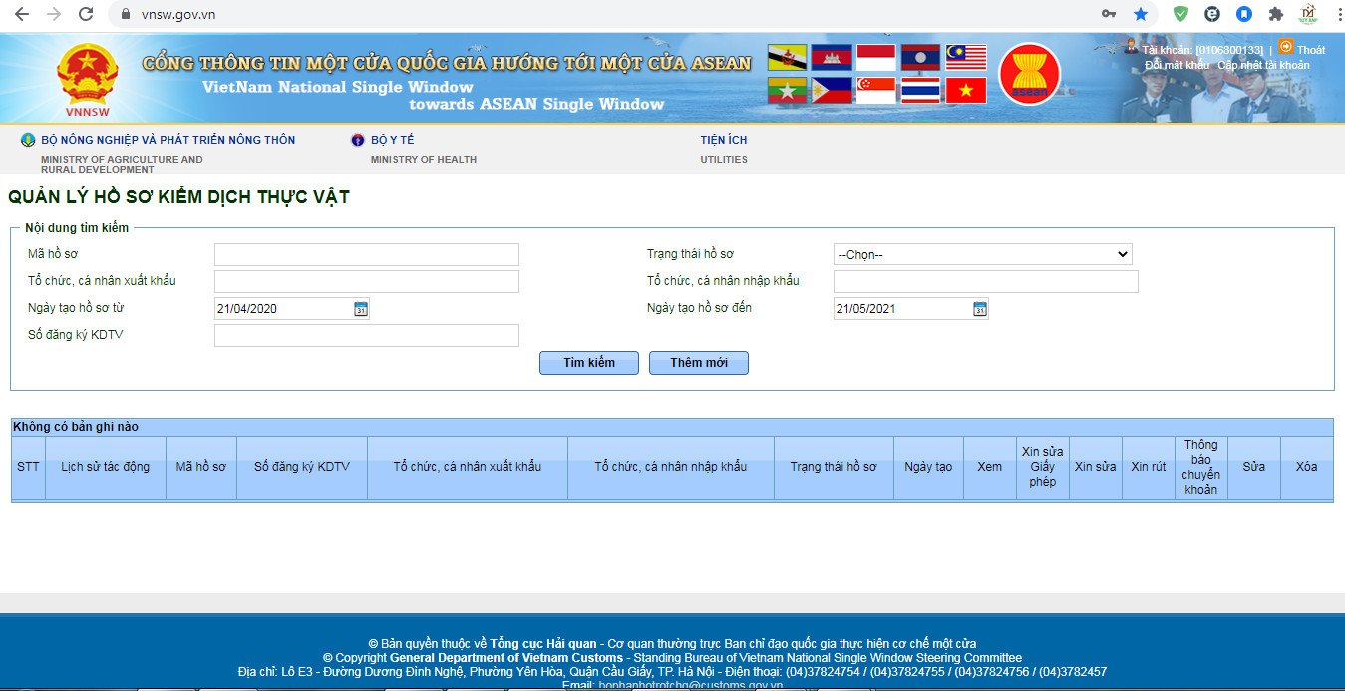Click the Cập nhật tài khoản link
Screen dimensions: 1345x691
click(1263, 65)
